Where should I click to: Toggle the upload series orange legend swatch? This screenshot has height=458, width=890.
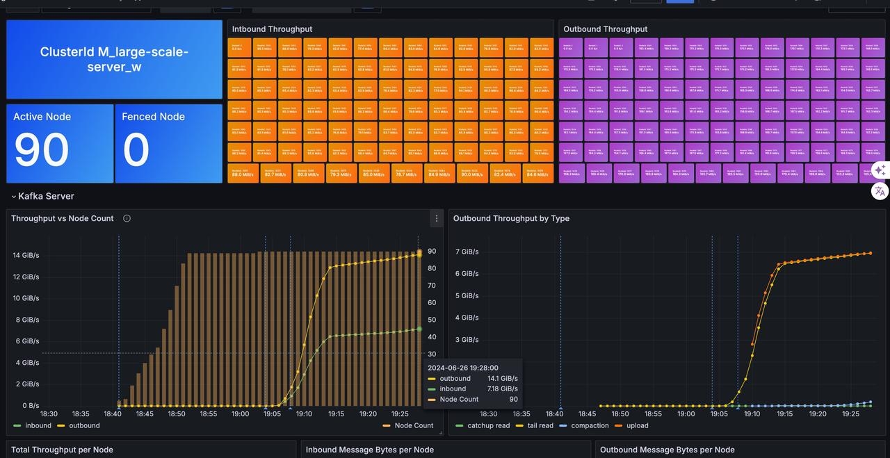point(619,425)
